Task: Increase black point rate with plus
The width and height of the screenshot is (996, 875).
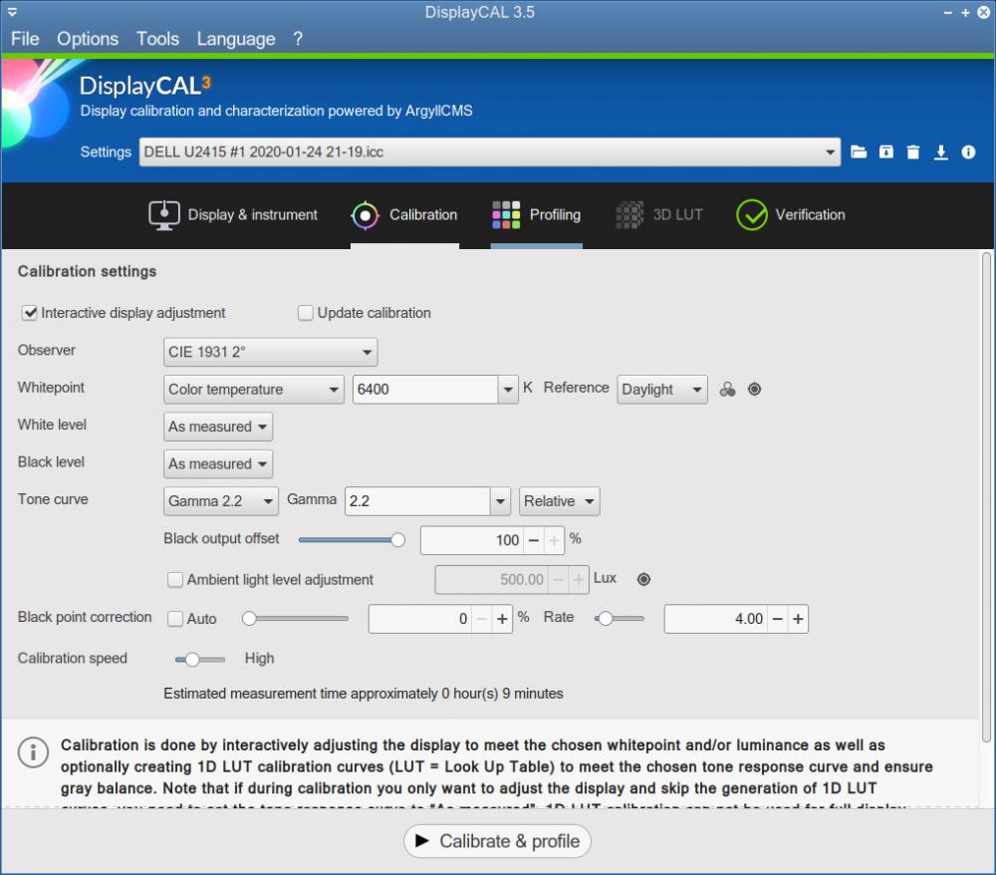Action: tap(798, 619)
